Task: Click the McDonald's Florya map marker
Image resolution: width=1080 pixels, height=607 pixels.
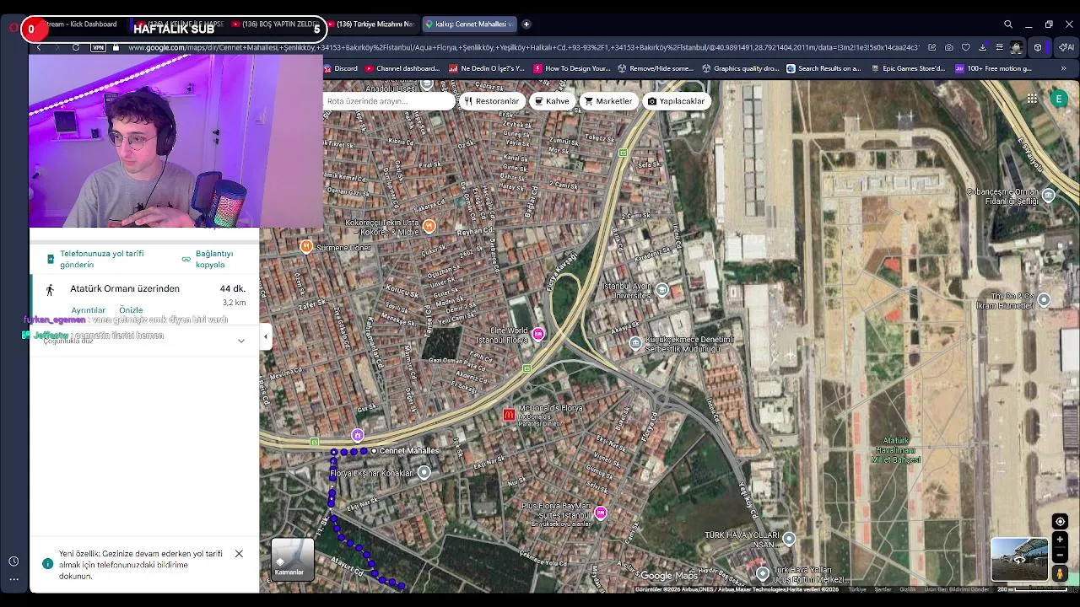Action: click(x=509, y=415)
